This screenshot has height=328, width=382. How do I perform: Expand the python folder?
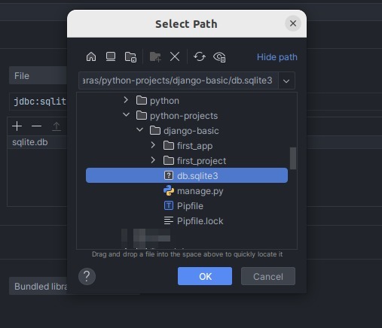tap(126, 100)
